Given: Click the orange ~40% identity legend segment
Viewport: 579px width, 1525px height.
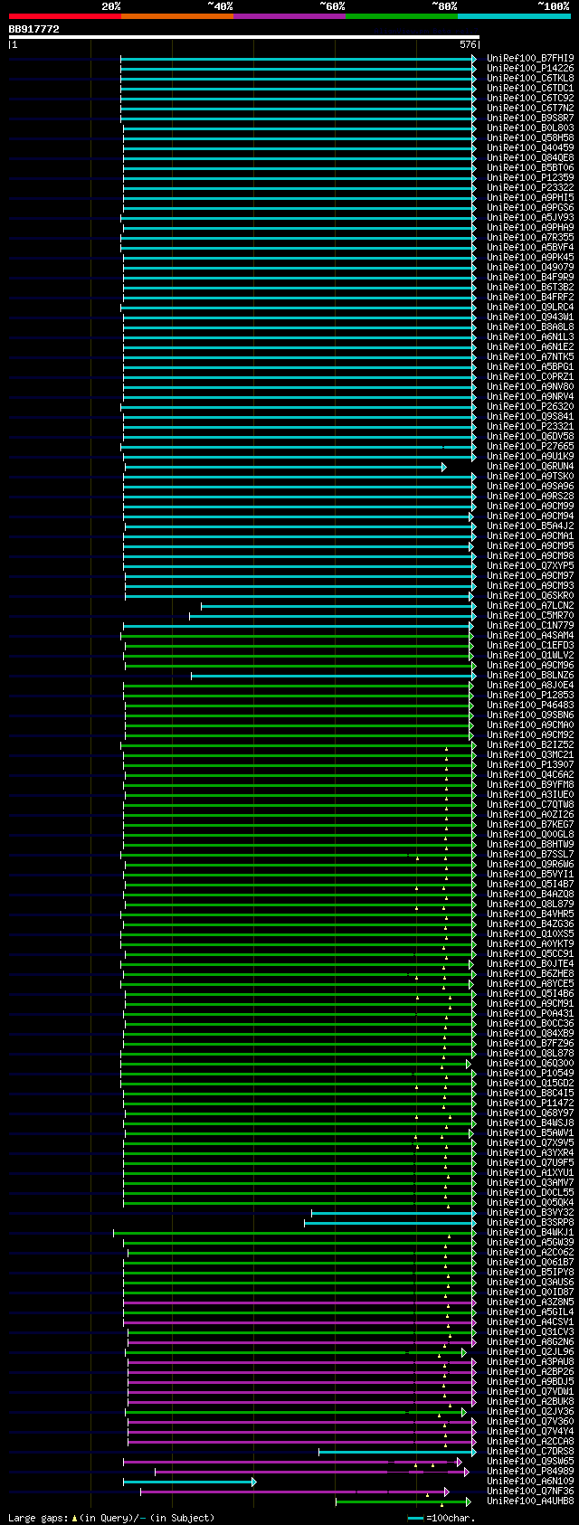Looking at the screenshot, I should tap(177, 16).
